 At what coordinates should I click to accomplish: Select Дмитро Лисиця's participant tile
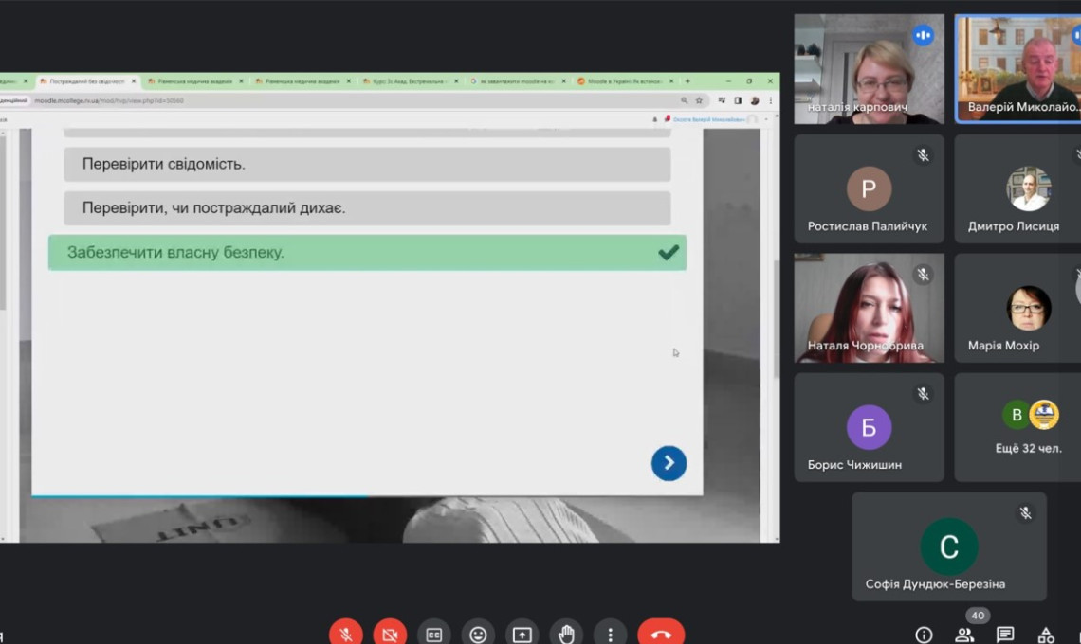(1018, 188)
